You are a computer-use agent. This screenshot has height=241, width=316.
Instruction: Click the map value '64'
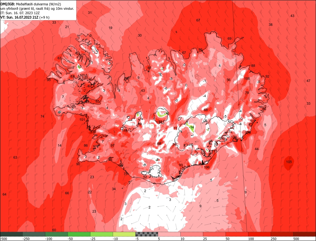coord(4,194)
